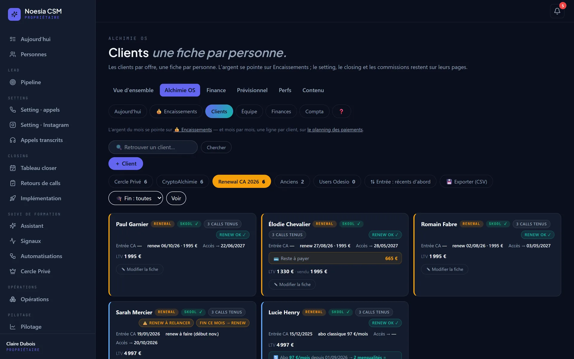Toggle the Entrée : récents d'abord sort
The width and height of the screenshot is (574, 359).
point(400,182)
